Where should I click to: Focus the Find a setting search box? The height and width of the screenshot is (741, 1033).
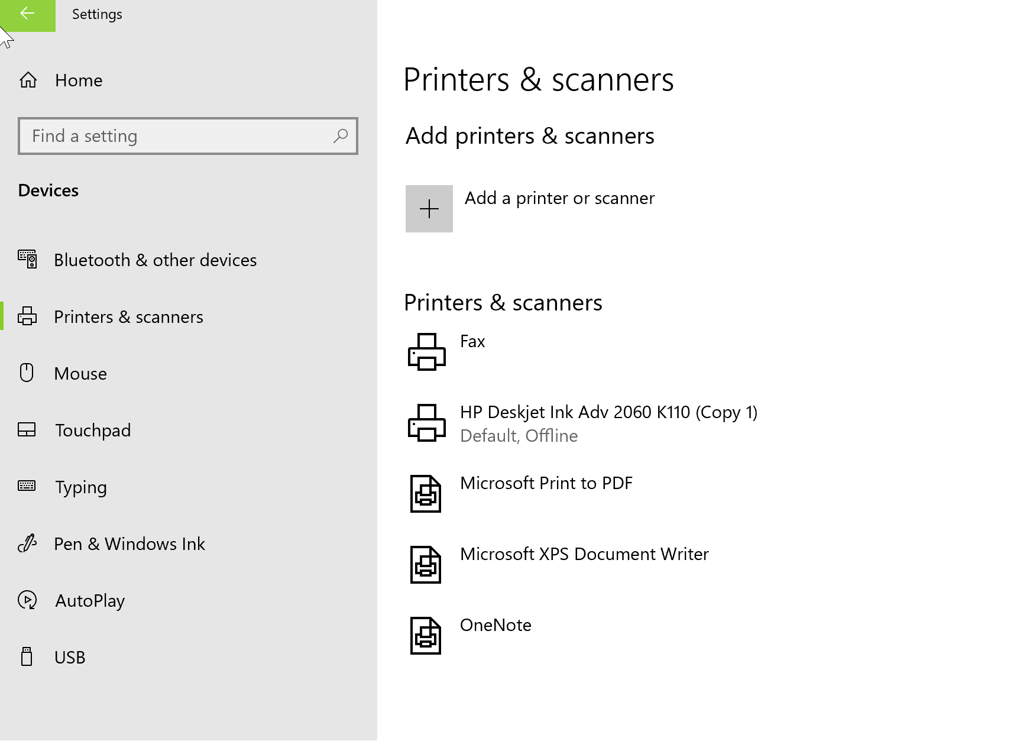coord(177,136)
